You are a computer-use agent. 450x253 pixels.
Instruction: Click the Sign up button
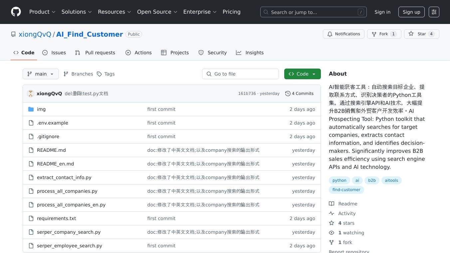click(411, 12)
